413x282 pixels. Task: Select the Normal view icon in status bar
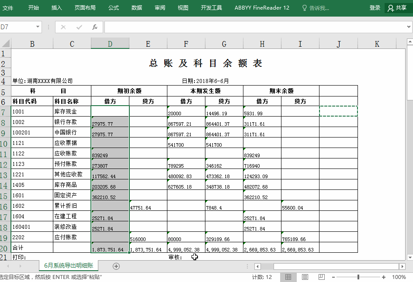tap(288, 276)
